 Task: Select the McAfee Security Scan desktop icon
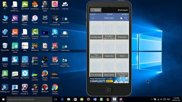(x=25, y=89)
